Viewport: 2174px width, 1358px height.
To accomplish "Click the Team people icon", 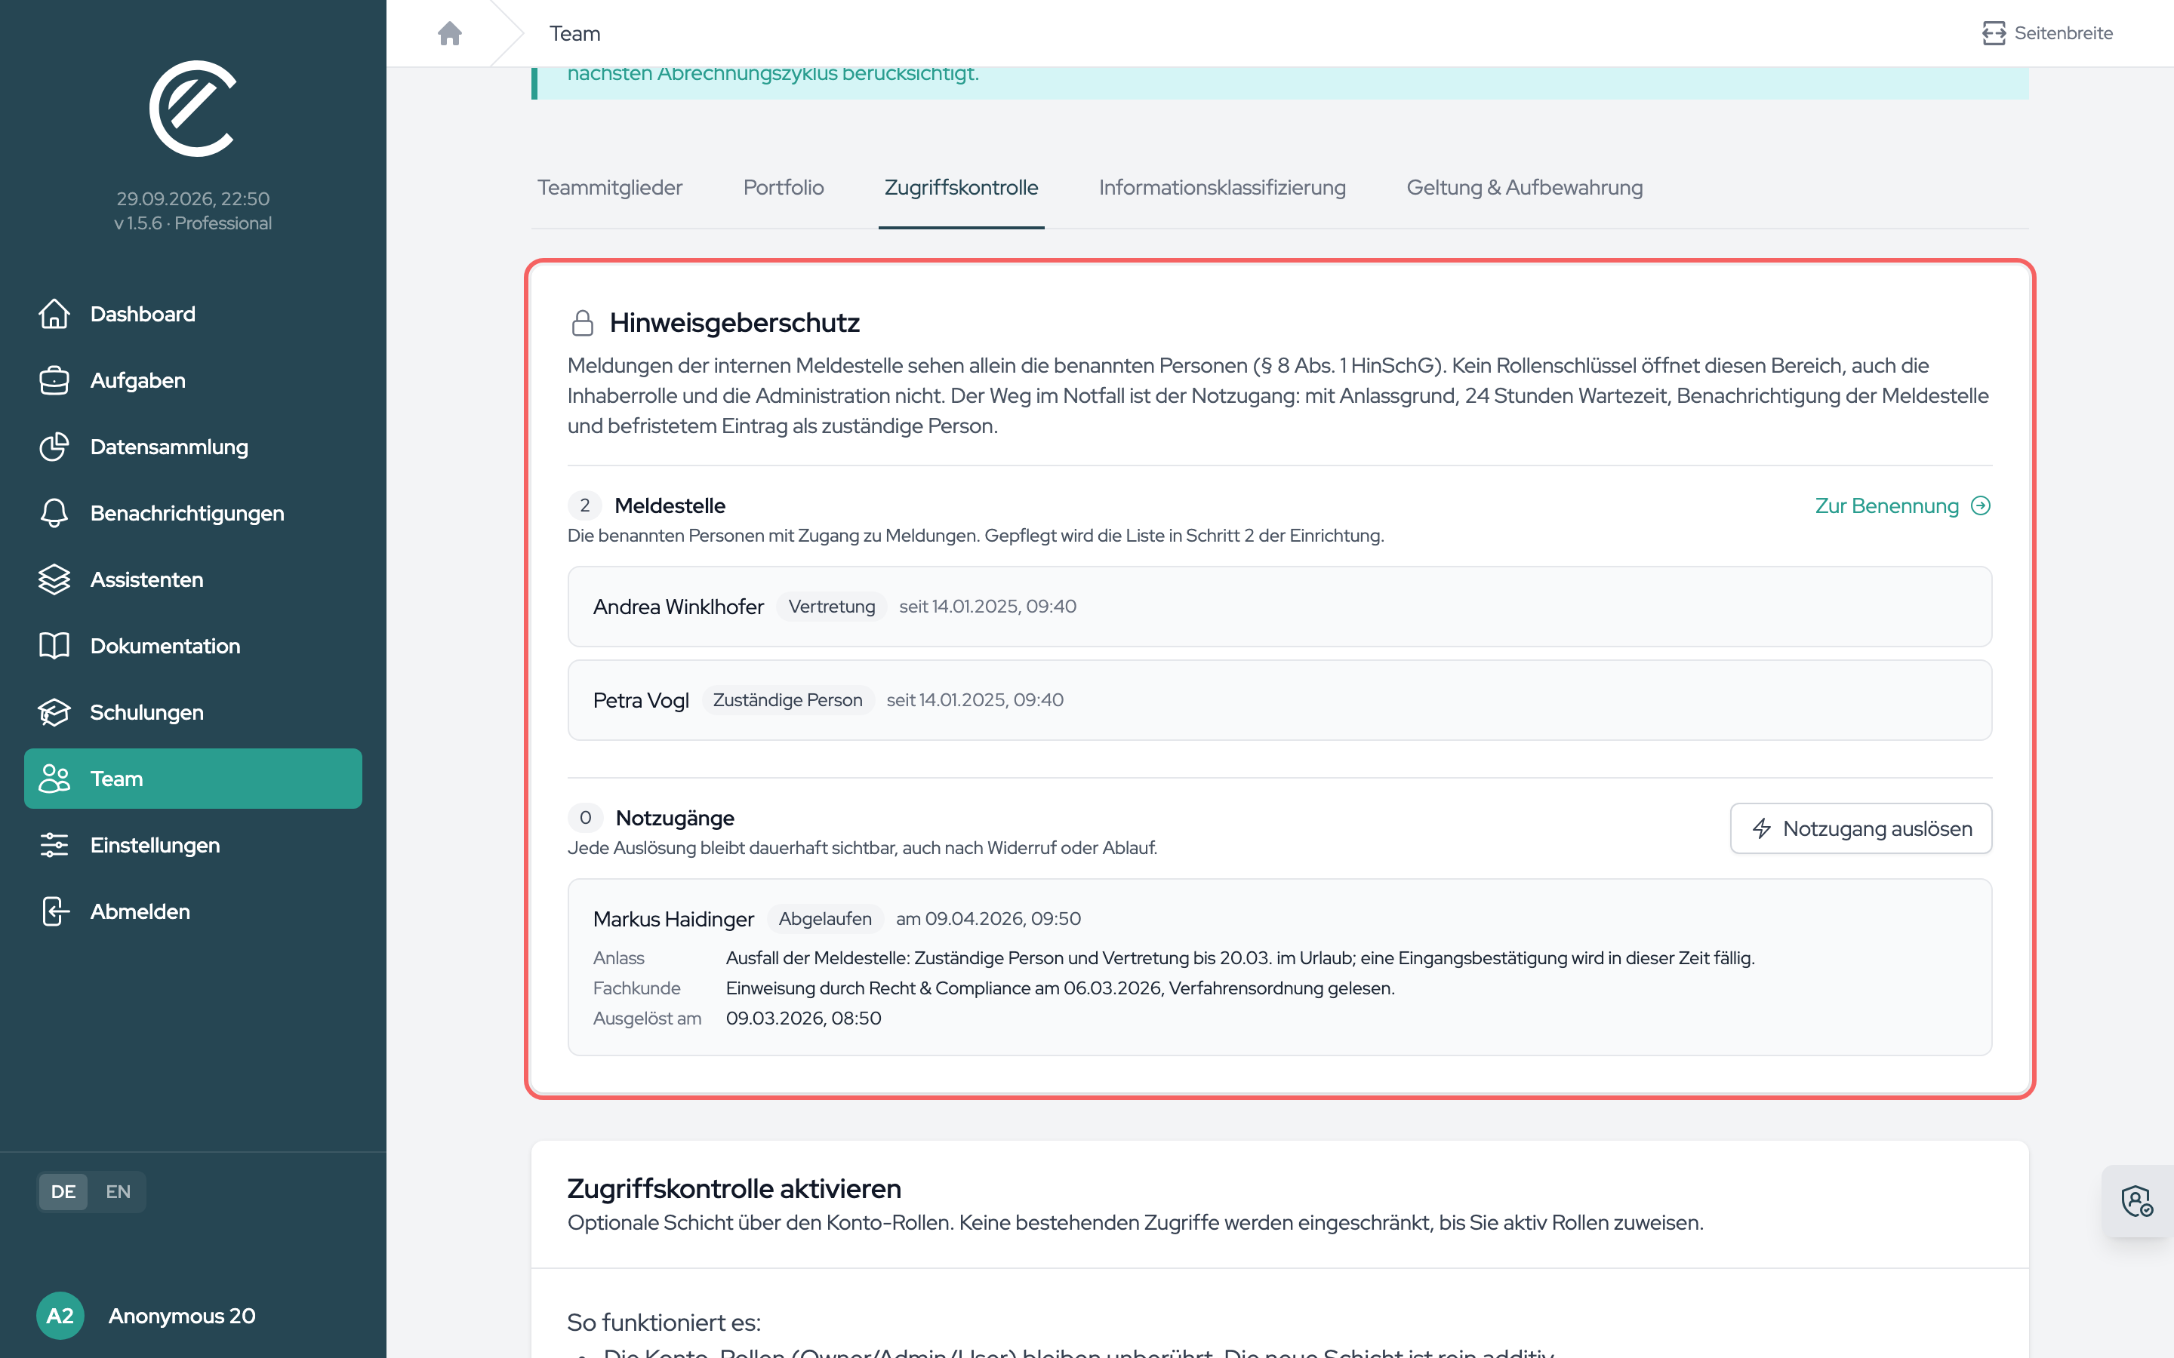I will [54, 779].
